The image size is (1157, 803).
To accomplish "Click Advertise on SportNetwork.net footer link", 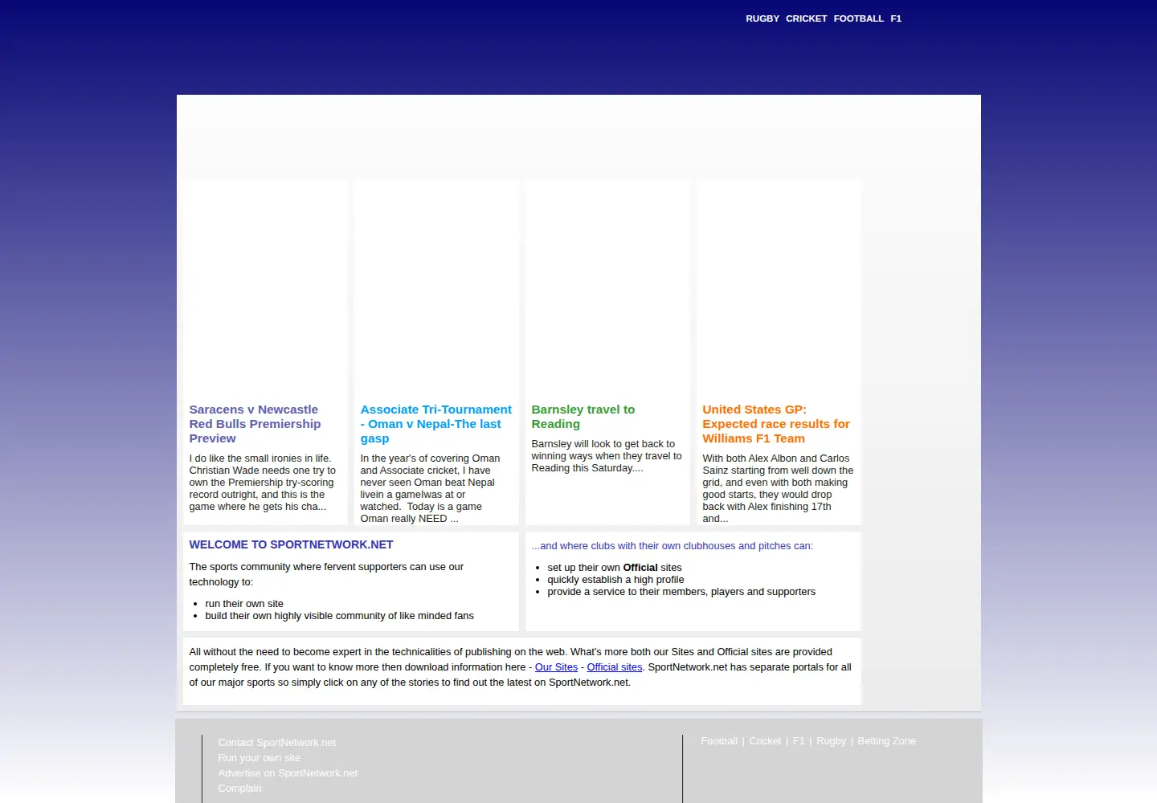I will [288, 773].
